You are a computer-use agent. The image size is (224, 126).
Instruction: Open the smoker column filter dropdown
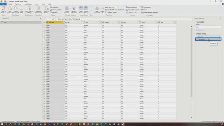pyautogui.click(x=119, y=22)
